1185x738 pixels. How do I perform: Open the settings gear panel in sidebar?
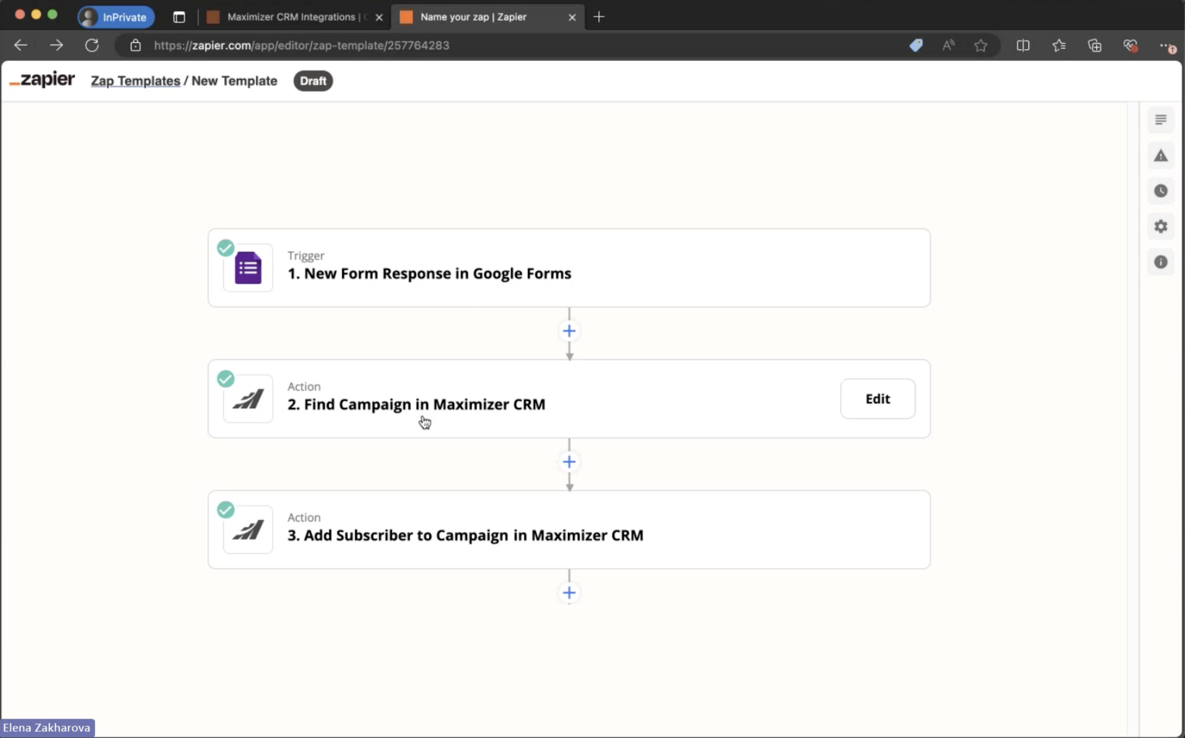pos(1161,227)
